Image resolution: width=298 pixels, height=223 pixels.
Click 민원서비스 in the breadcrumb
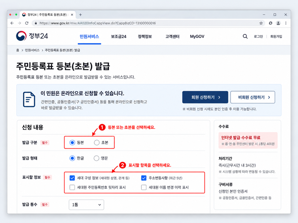point(32,50)
